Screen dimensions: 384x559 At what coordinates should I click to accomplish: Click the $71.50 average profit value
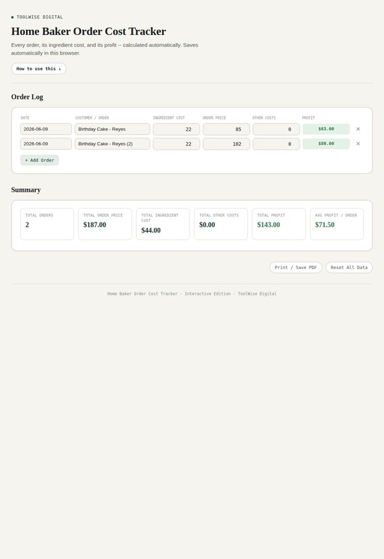point(325,225)
